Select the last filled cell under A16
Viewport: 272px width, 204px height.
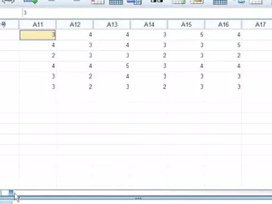pyautogui.click(x=223, y=87)
